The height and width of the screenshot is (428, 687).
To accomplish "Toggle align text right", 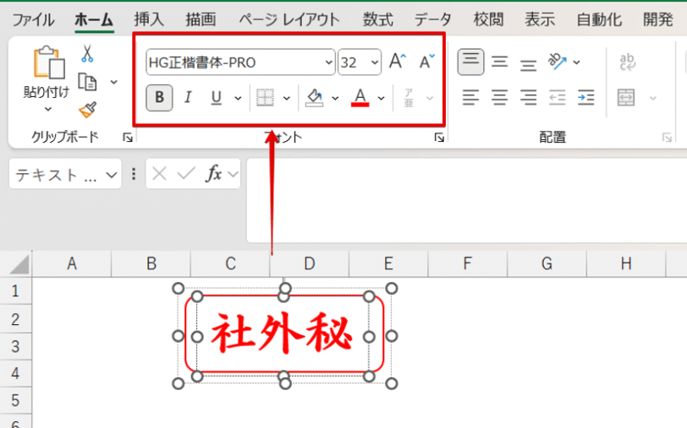I will click(x=528, y=97).
